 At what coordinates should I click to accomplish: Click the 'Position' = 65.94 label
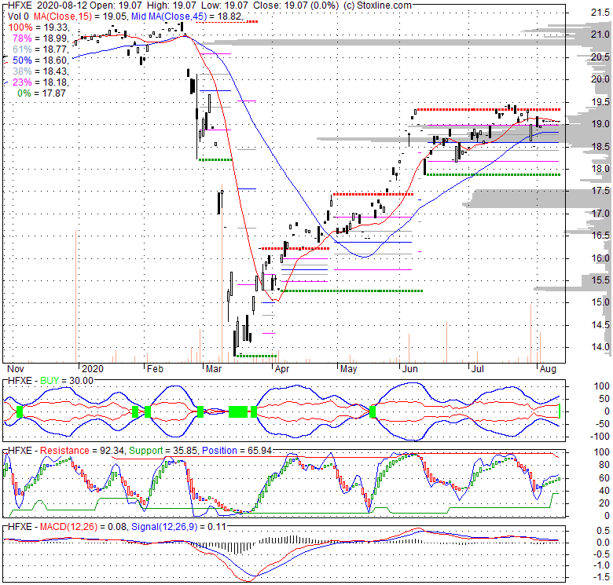point(220,451)
